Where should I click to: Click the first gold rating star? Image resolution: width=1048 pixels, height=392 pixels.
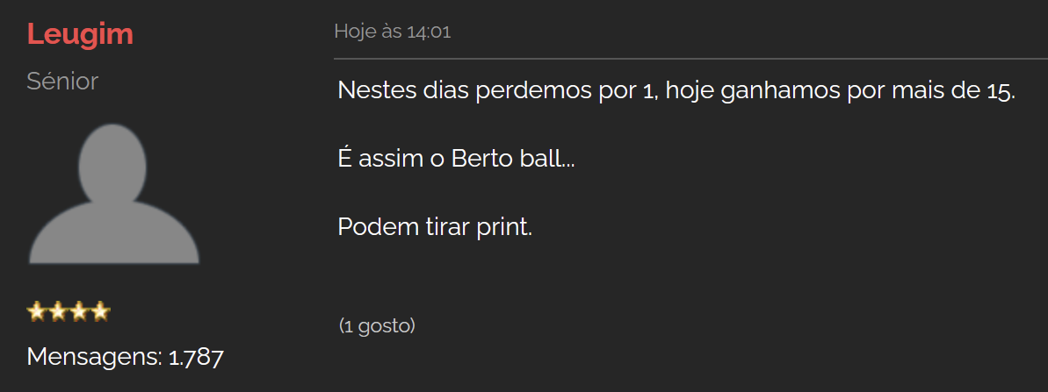pyautogui.click(x=37, y=311)
